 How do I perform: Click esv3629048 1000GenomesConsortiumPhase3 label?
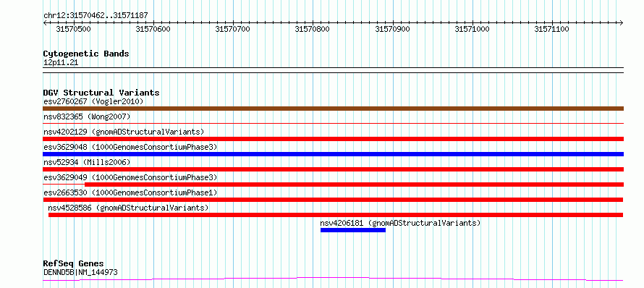tap(130, 147)
